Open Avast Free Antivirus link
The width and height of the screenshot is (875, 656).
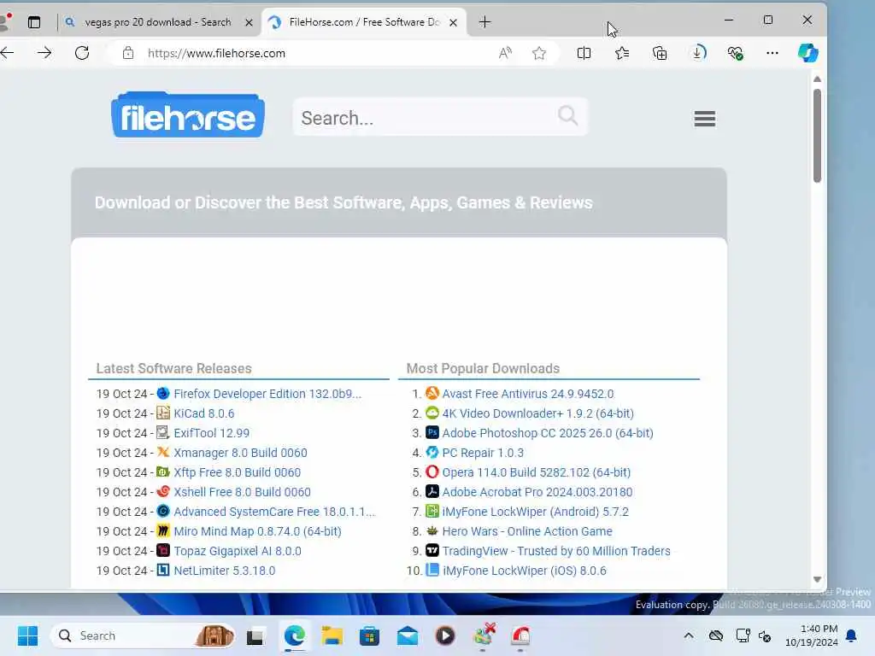(528, 394)
